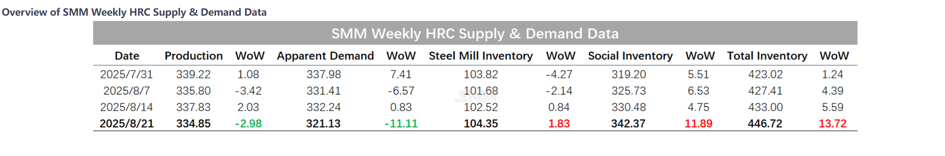Image resolution: width=945 pixels, height=156 pixels.
Task: Click the Apparent Demand column header
Action: 325,56
